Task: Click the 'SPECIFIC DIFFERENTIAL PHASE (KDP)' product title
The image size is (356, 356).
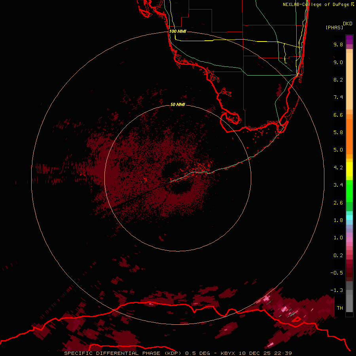Action: point(123,353)
